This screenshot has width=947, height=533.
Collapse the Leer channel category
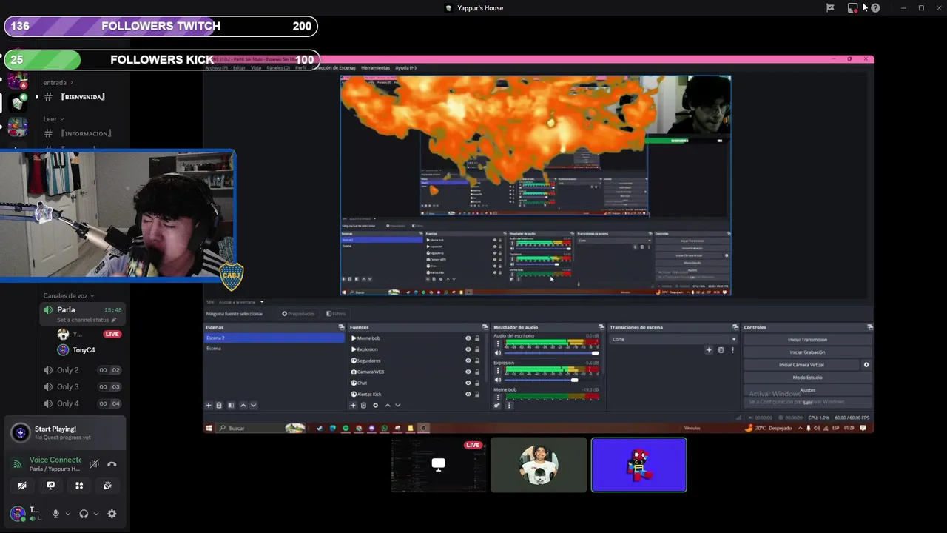point(53,118)
